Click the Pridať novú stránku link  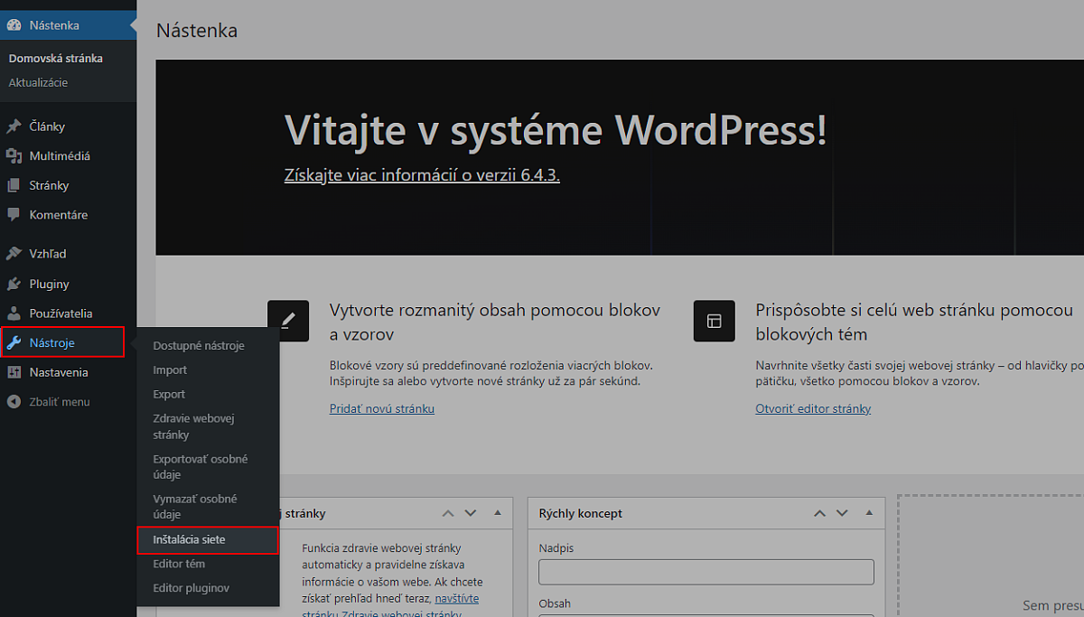382,409
